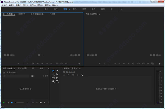Open Program monitor panel menu

pos(99,14)
